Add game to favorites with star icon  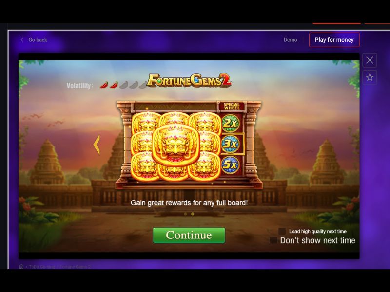[x=370, y=77]
